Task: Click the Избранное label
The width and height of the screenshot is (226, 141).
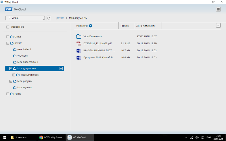Action: click(18, 27)
